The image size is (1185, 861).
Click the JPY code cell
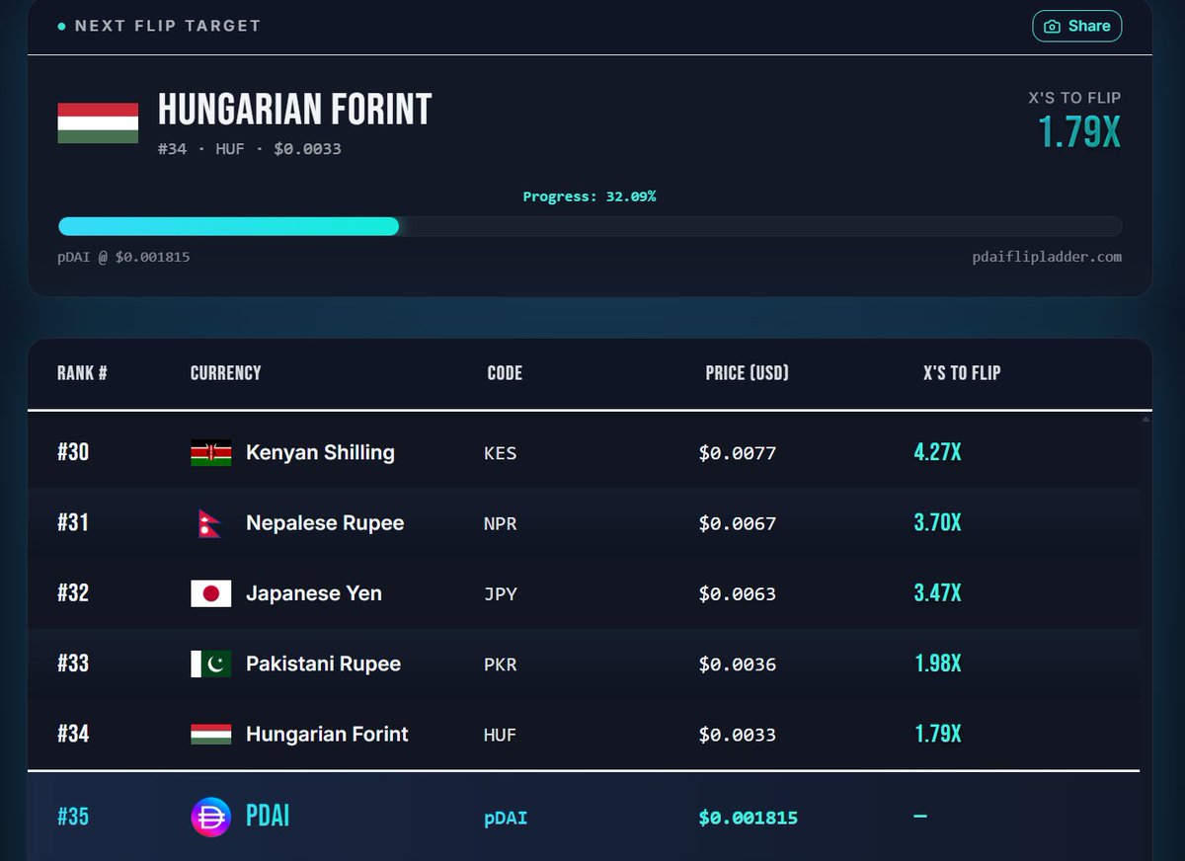point(501,594)
